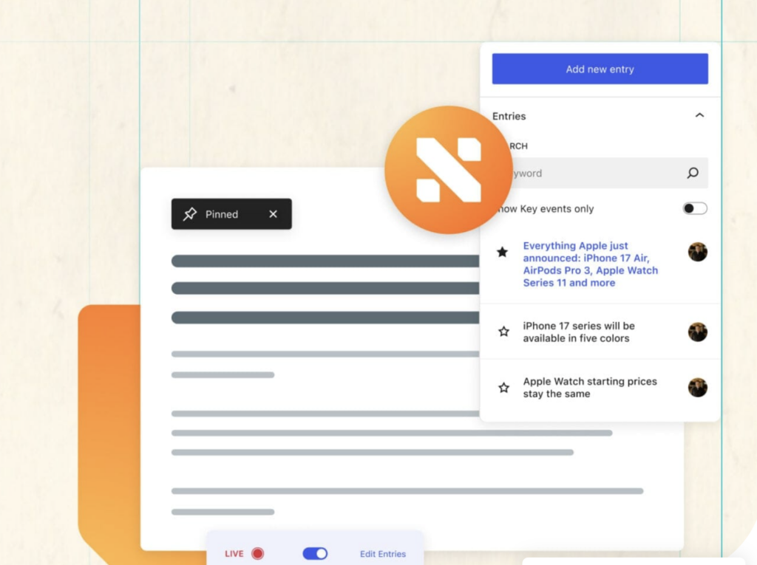Click the Entries section heading
757x565 pixels.
tap(509, 116)
